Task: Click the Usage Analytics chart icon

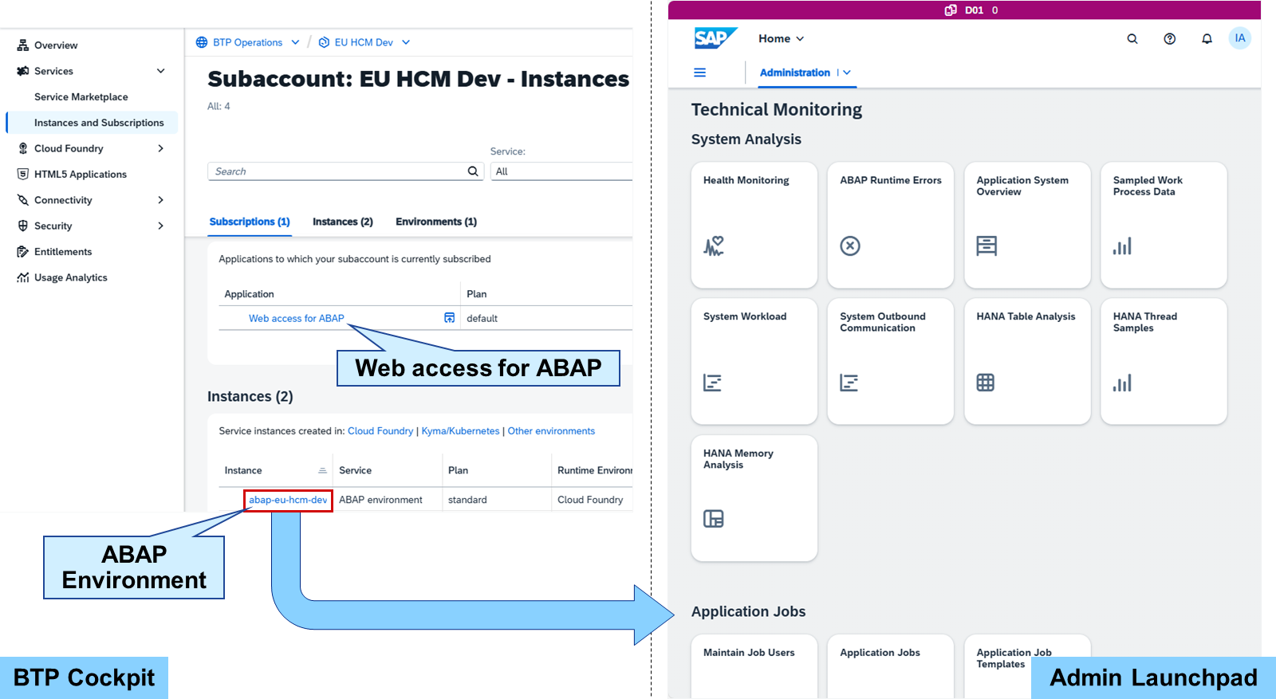Action: tap(23, 277)
